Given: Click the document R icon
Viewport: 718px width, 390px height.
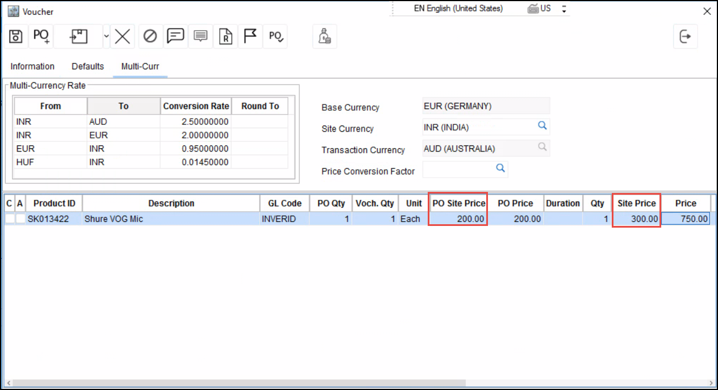Looking at the screenshot, I should 226,37.
